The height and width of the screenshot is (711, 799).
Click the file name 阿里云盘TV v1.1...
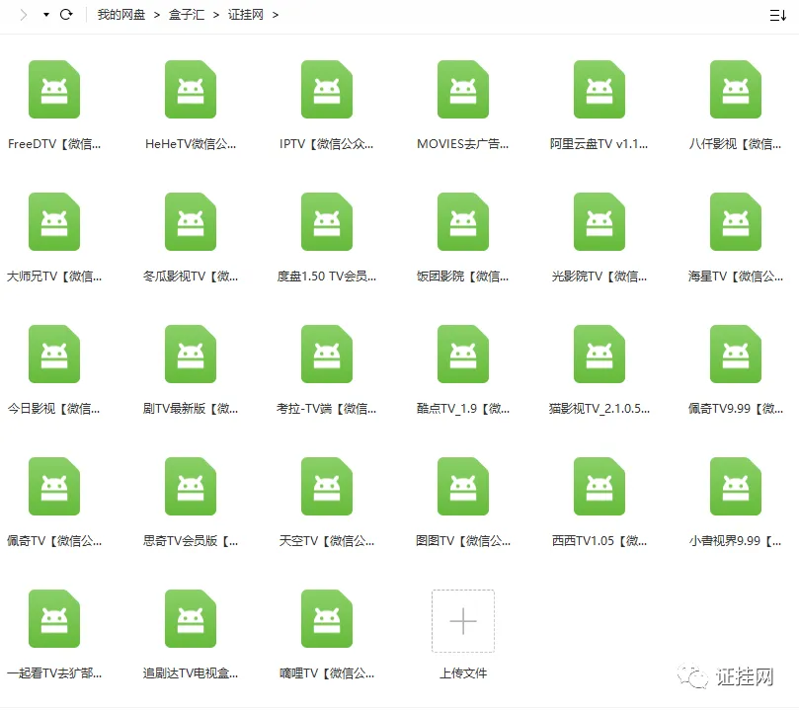pos(599,144)
